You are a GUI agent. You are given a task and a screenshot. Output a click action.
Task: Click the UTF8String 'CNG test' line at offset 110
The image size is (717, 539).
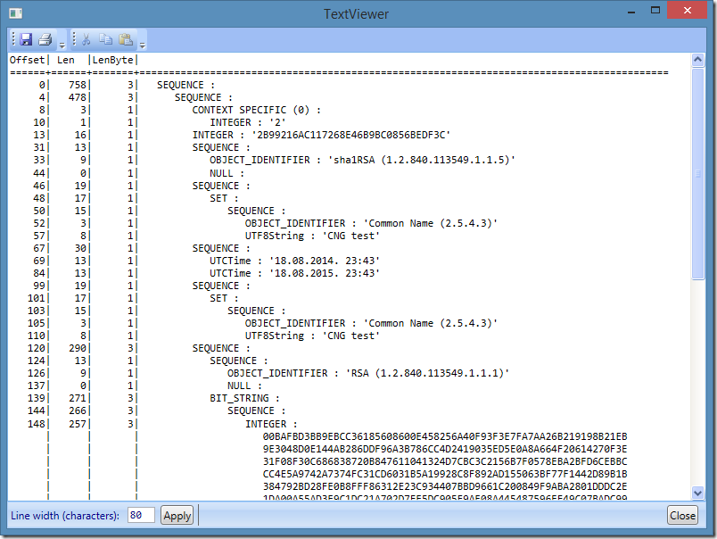[312, 336]
